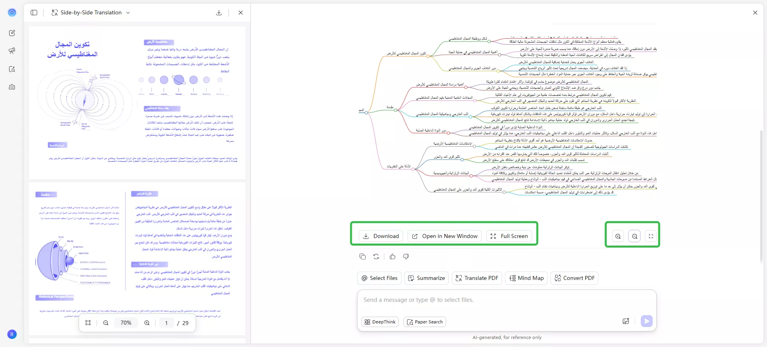Click the message input field
Viewport: 767px width, 347px height.
(507, 300)
